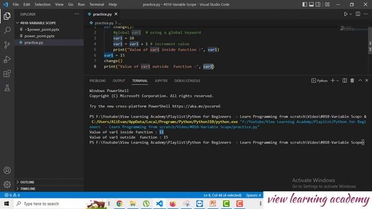Open the Edit menu

pos(27,5)
